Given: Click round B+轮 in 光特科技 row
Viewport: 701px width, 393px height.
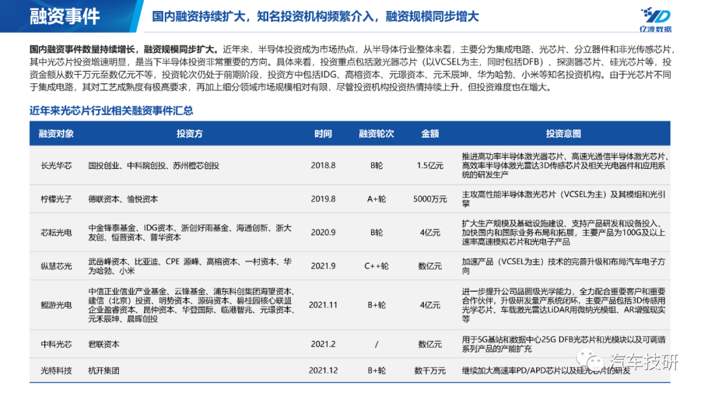Looking at the screenshot, I should [x=376, y=370].
